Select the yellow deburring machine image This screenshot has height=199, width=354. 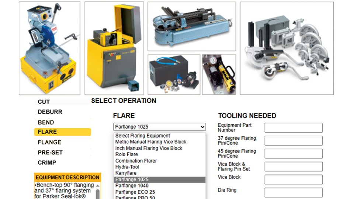point(114,48)
